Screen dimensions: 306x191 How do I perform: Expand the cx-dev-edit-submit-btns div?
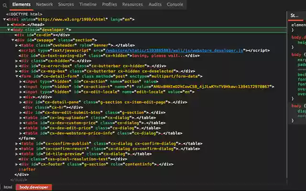point(21,113)
